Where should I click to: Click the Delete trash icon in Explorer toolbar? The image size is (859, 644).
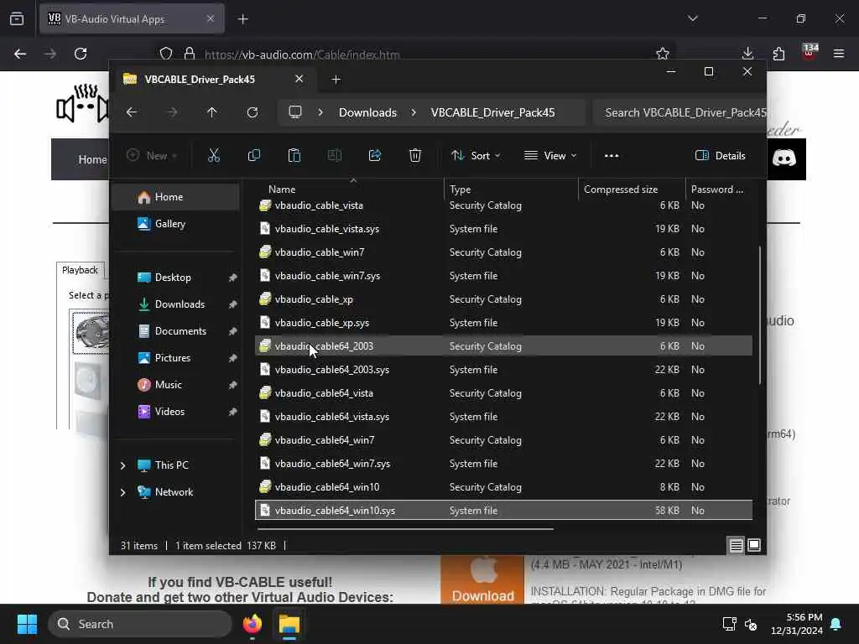point(415,155)
